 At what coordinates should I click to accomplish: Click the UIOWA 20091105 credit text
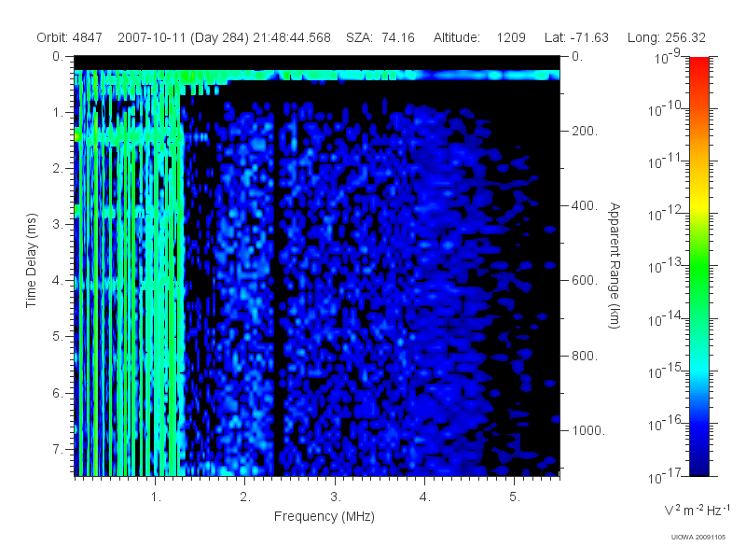coord(698,538)
